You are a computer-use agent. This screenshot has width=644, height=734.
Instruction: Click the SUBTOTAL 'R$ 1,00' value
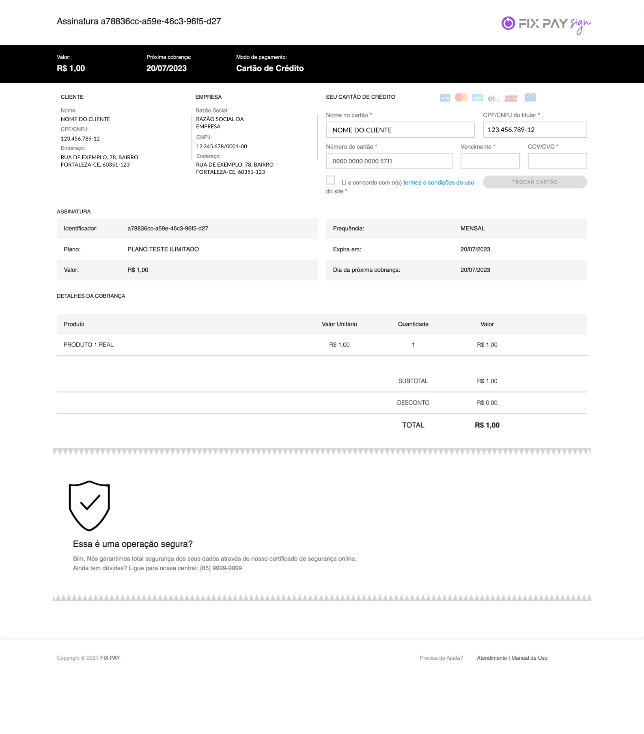click(x=487, y=381)
